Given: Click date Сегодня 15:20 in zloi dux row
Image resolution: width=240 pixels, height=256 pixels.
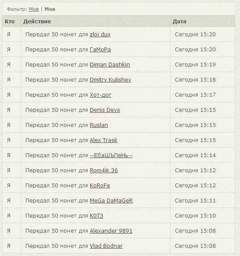Looking at the screenshot, I should pyautogui.click(x=195, y=35).
